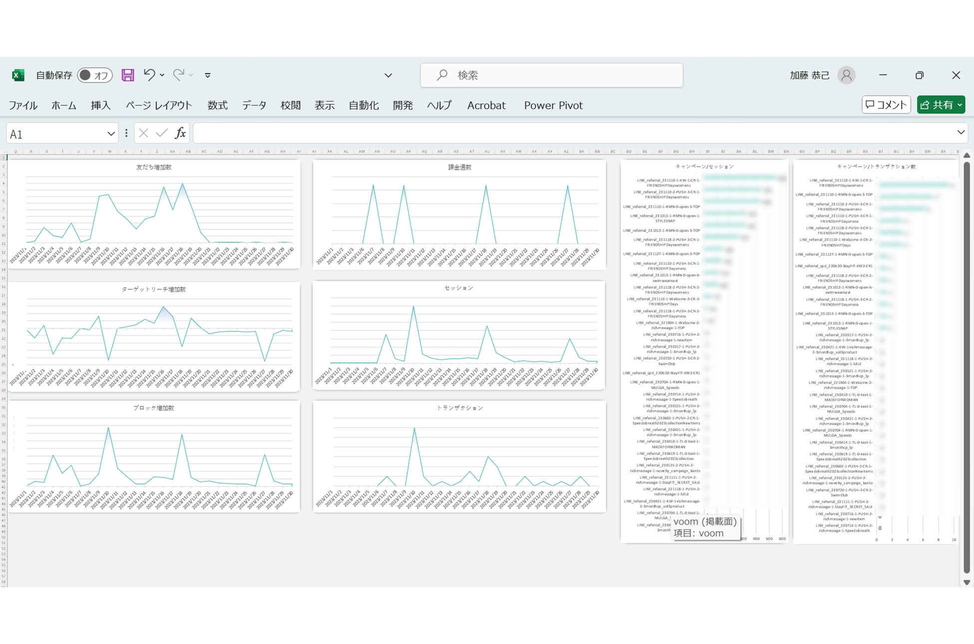Expand the formula bar chevron
This screenshot has height=644, width=974.
pos(961,132)
